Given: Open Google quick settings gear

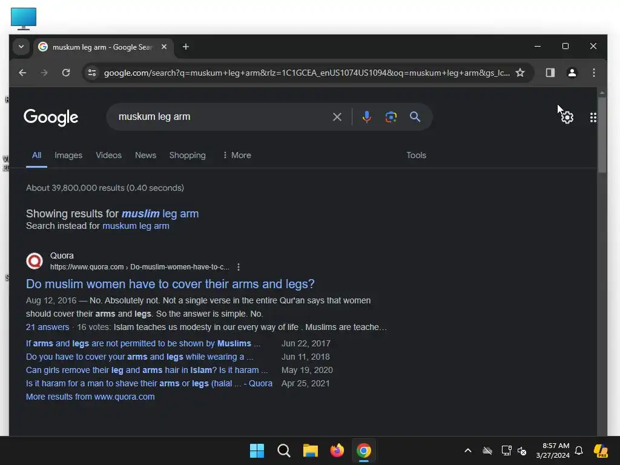Looking at the screenshot, I should [567, 117].
